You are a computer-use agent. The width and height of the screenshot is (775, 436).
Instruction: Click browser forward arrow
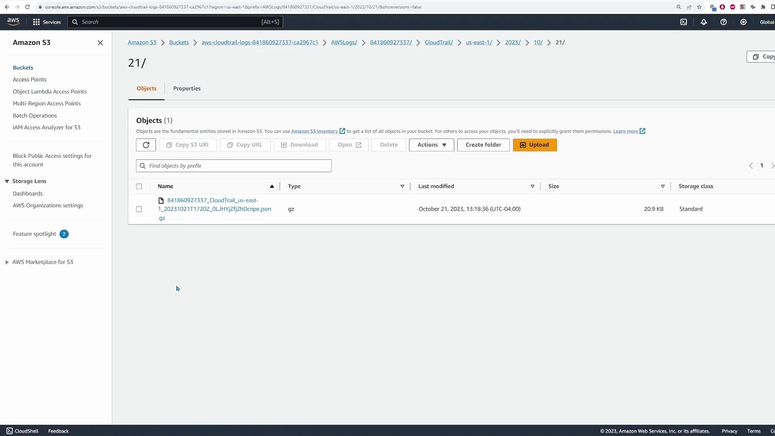pos(17,7)
